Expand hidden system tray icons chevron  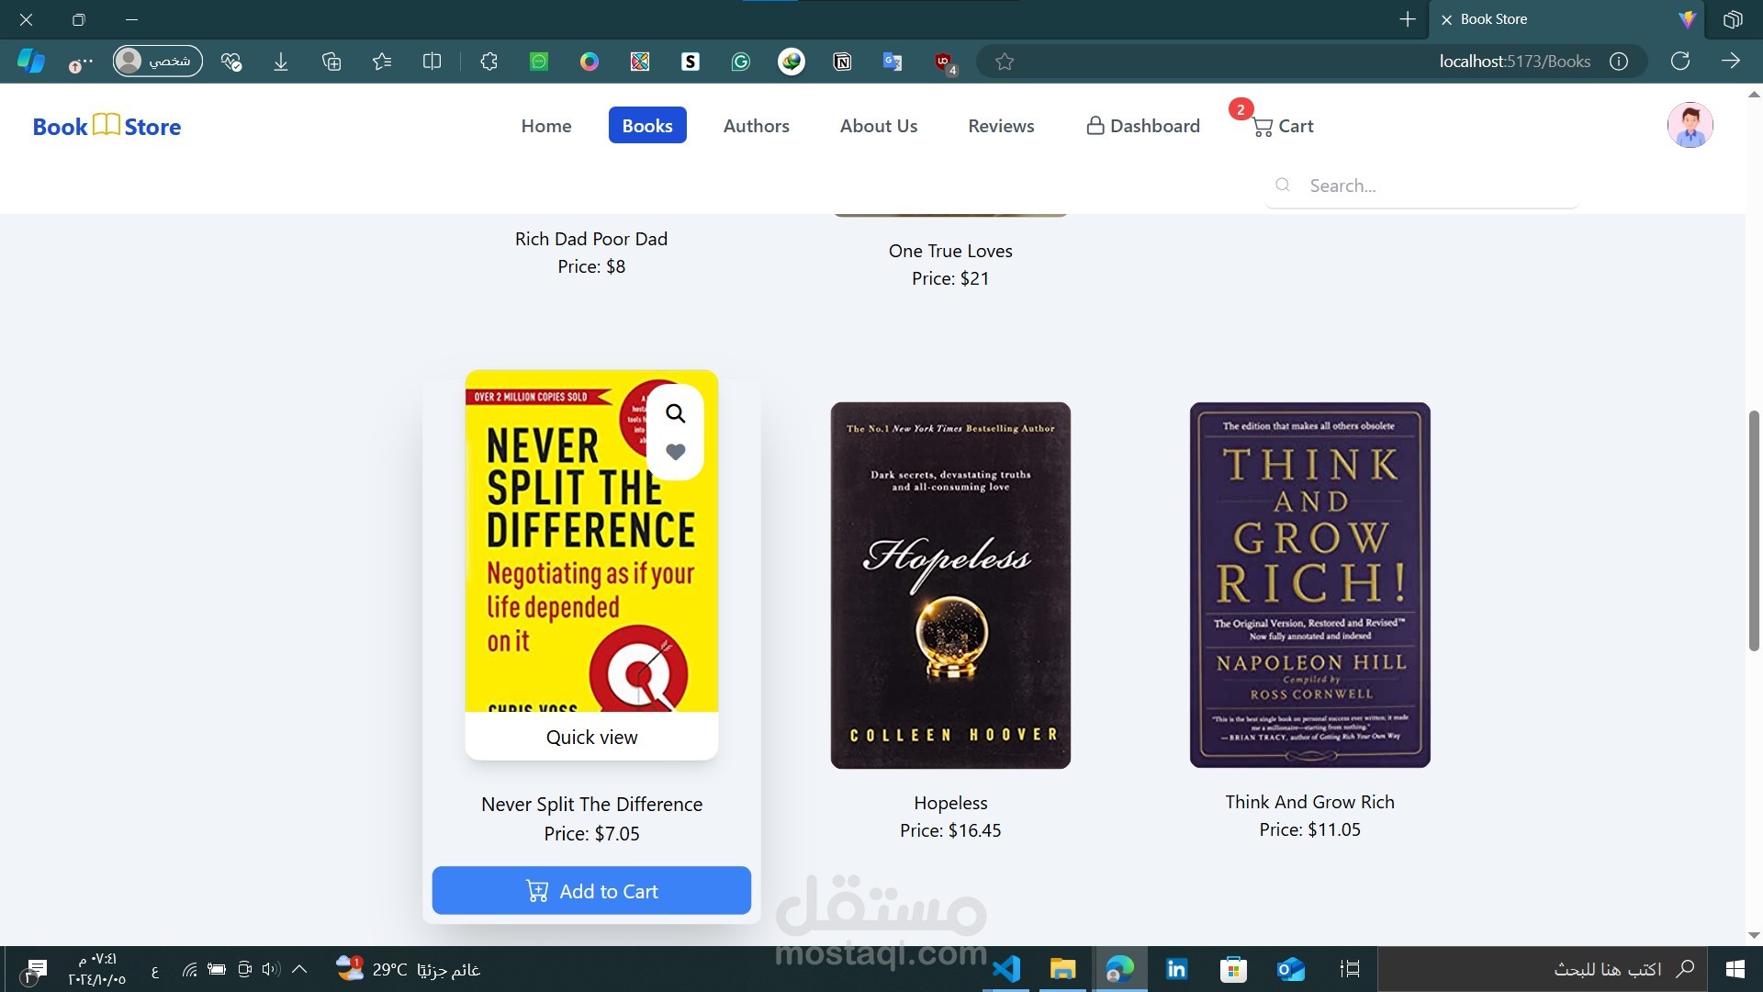[299, 969]
